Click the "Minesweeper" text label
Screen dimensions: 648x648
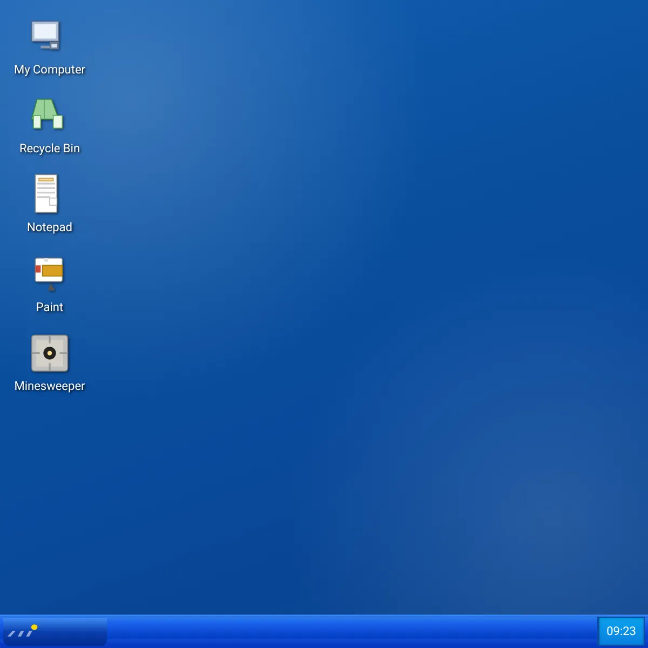click(x=50, y=386)
